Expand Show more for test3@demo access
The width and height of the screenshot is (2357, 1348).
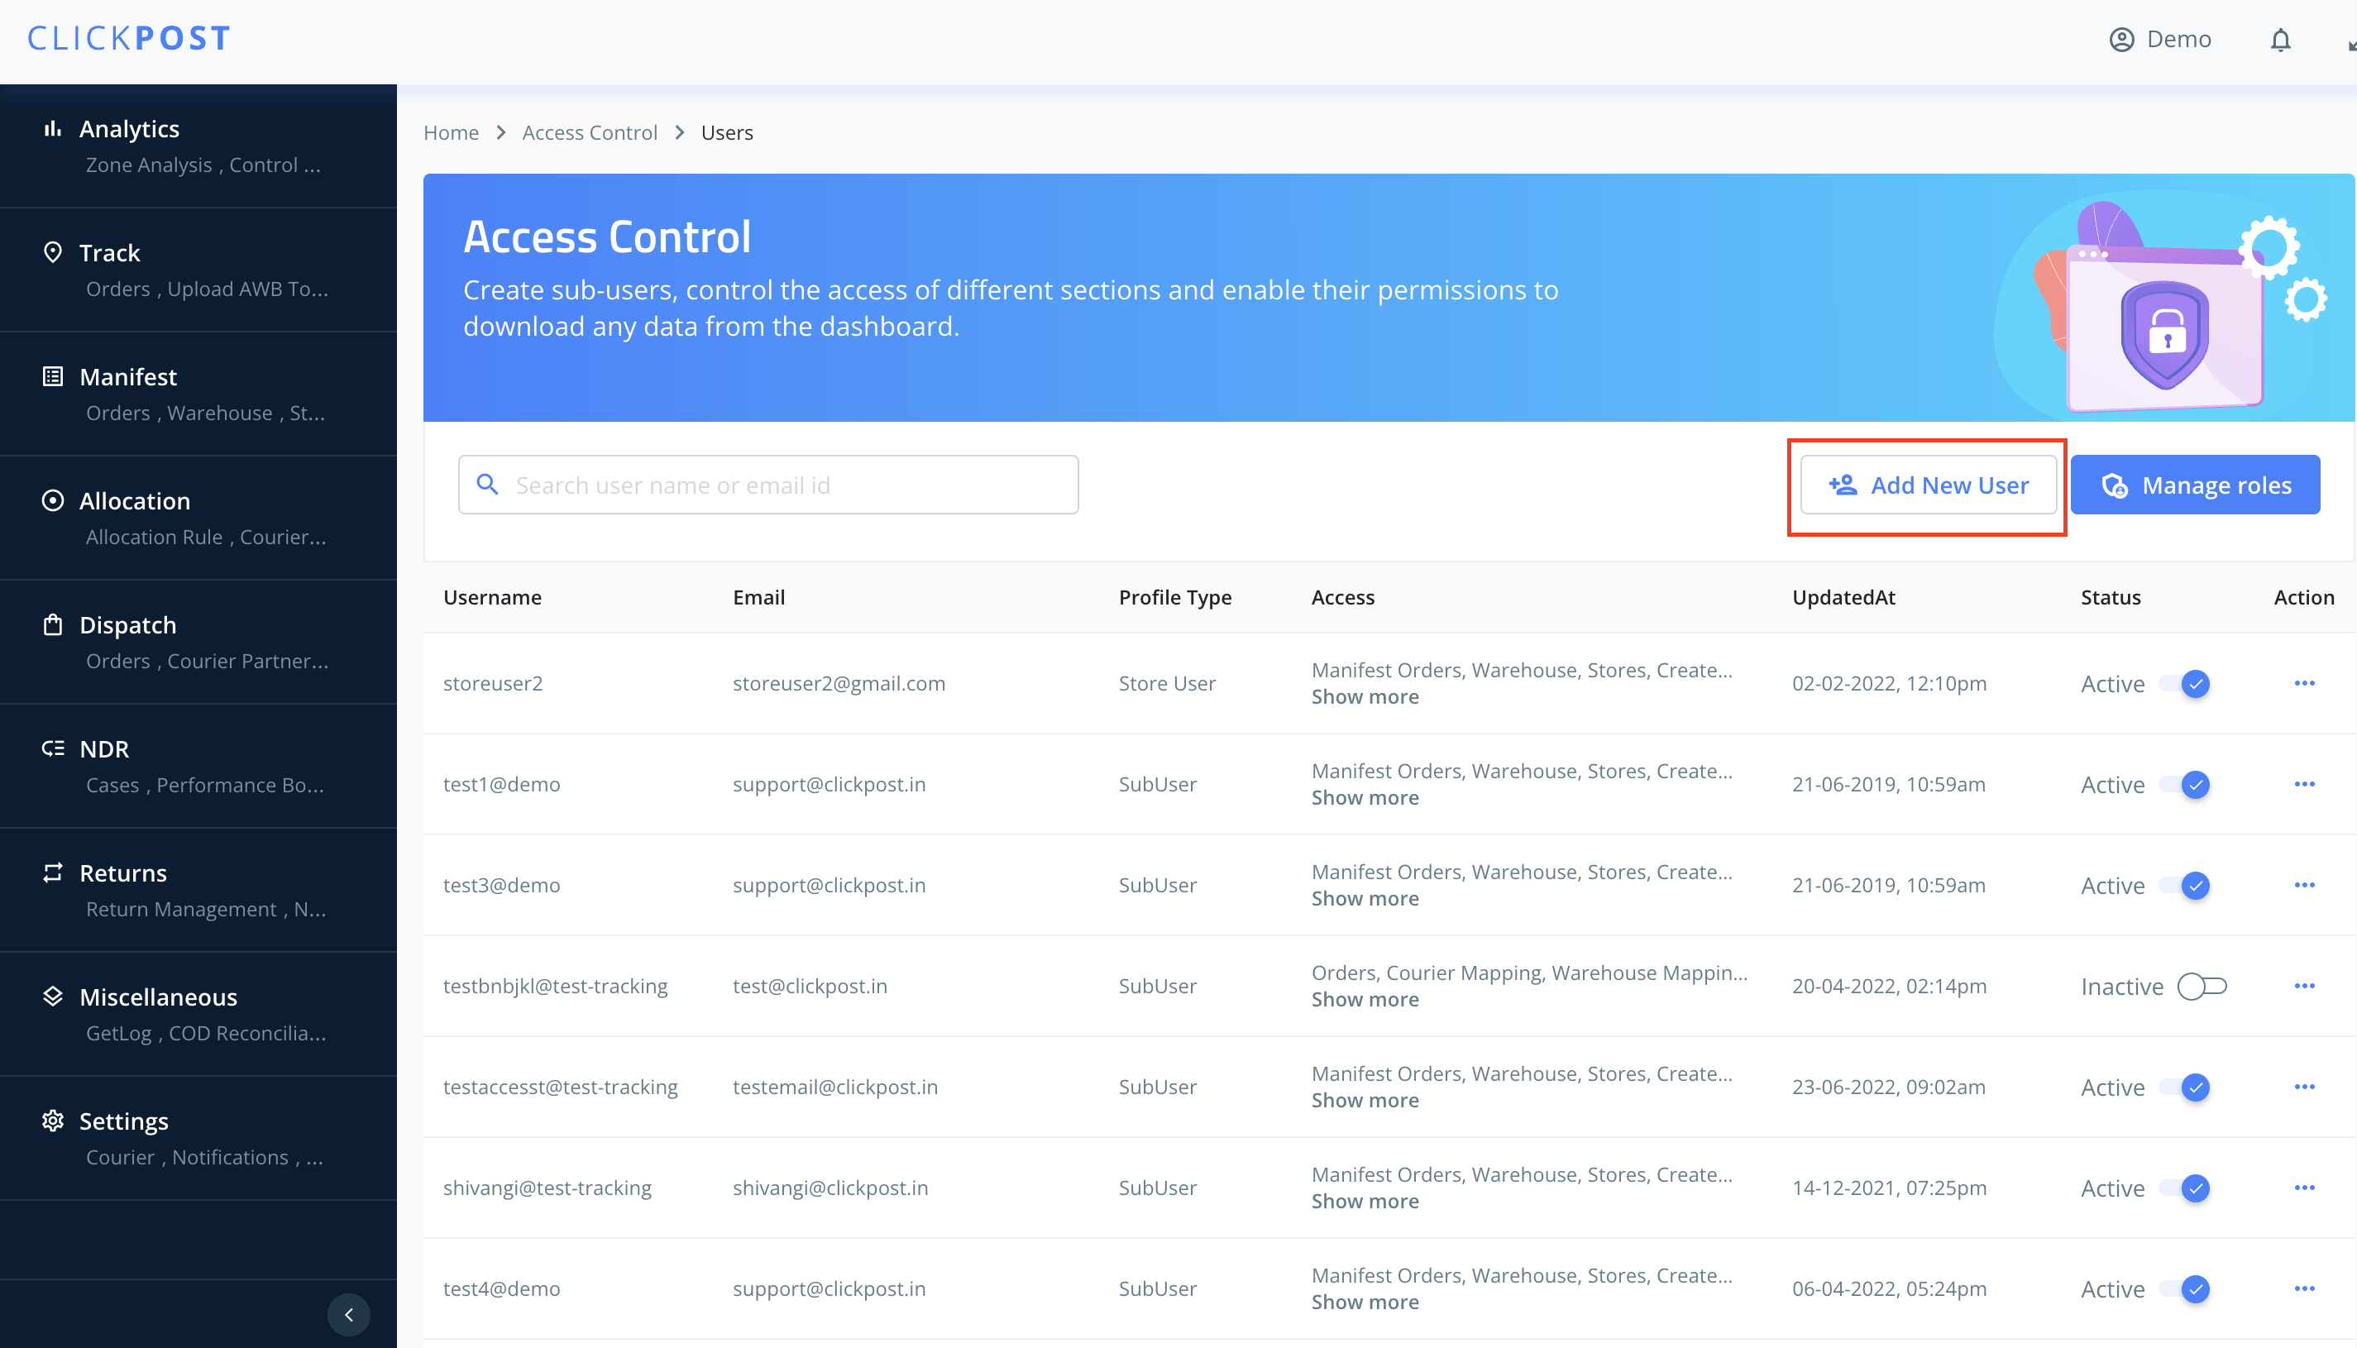click(x=1365, y=898)
